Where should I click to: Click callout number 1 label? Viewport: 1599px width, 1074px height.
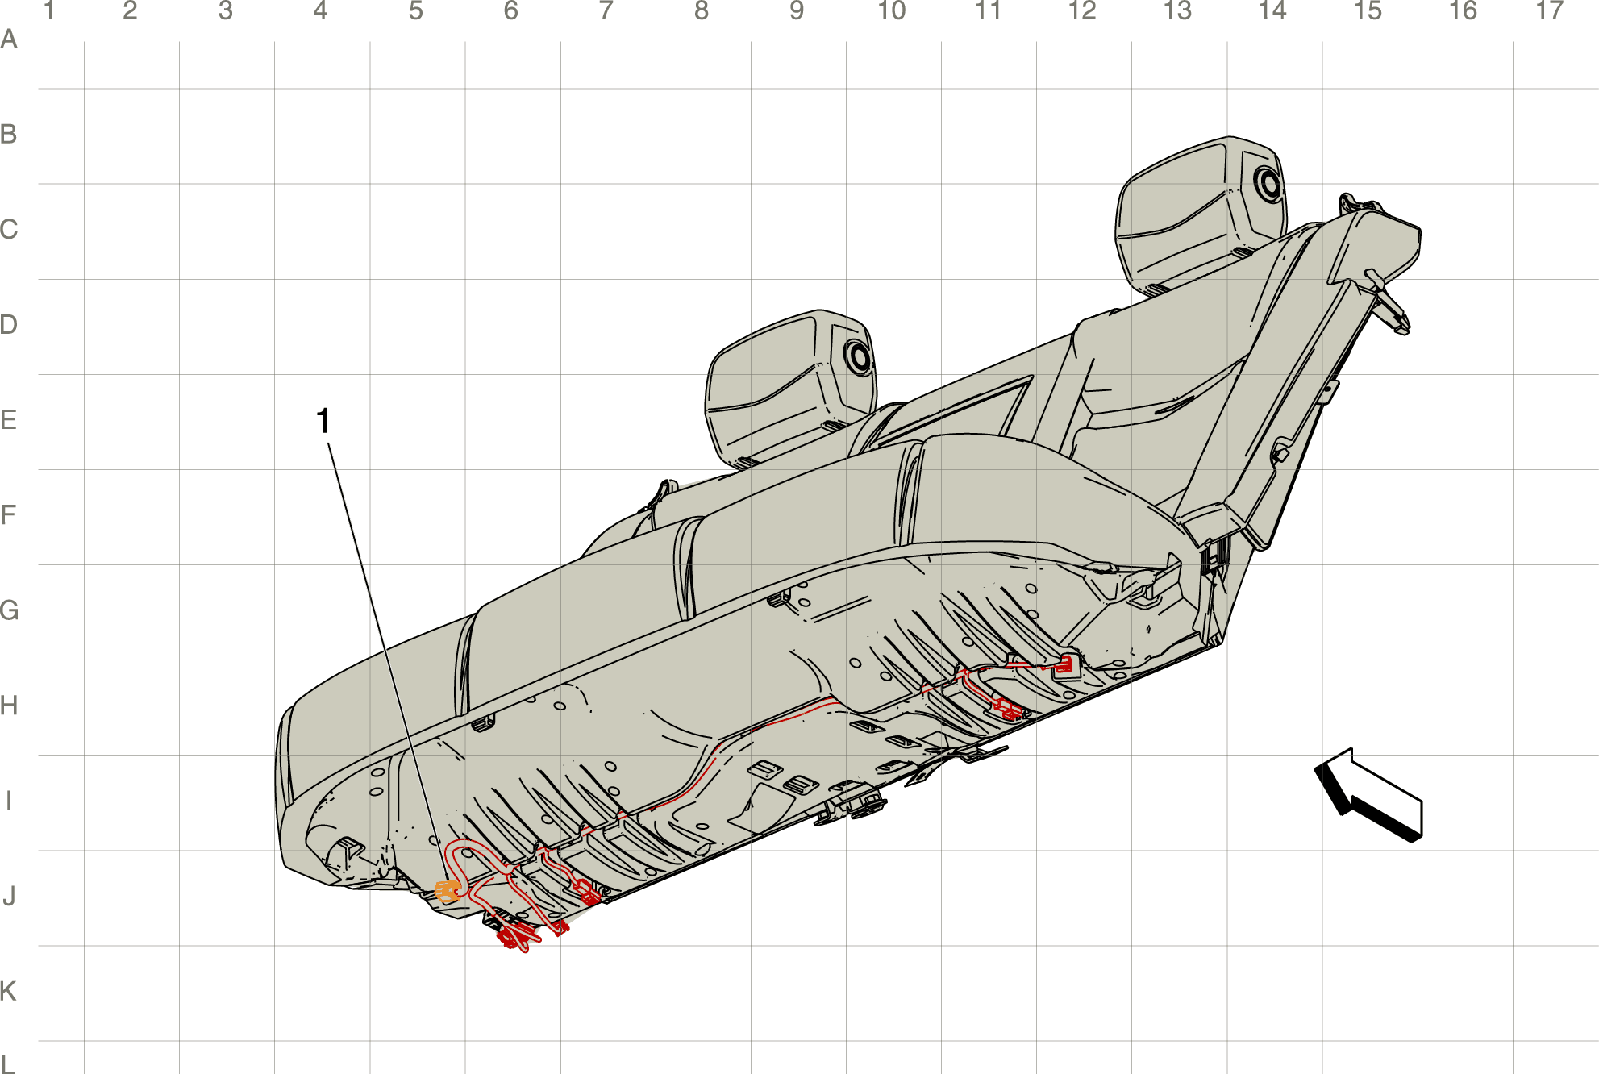[x=323, y=421]
